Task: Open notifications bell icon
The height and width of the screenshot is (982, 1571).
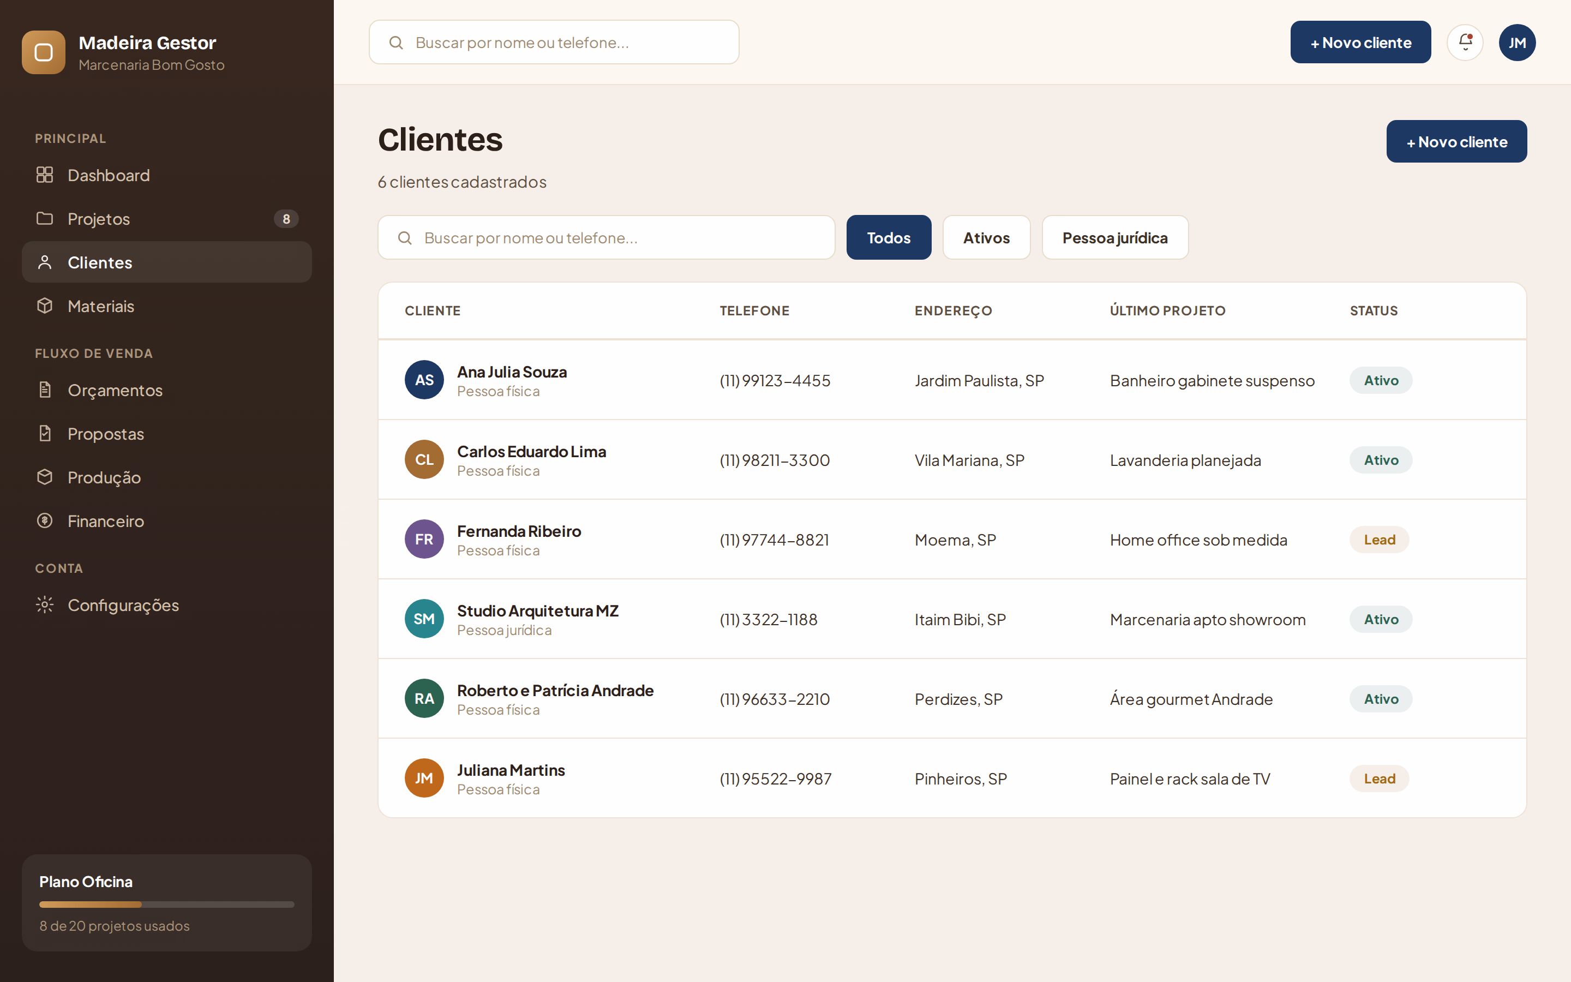Action: point(1465,42)
